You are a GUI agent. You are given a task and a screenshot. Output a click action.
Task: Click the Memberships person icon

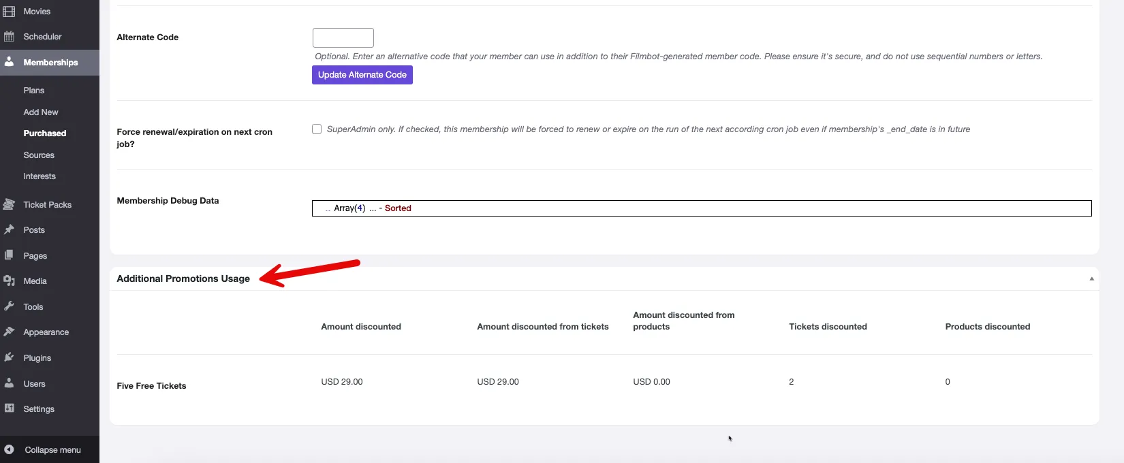tap(9, 62)
